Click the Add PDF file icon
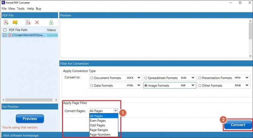Viewport: 253px width, 138px height. [6, 23]
